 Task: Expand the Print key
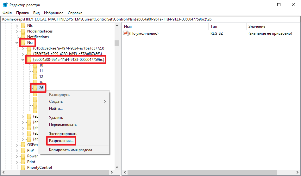pyautogui.click(x=17, y=162)
